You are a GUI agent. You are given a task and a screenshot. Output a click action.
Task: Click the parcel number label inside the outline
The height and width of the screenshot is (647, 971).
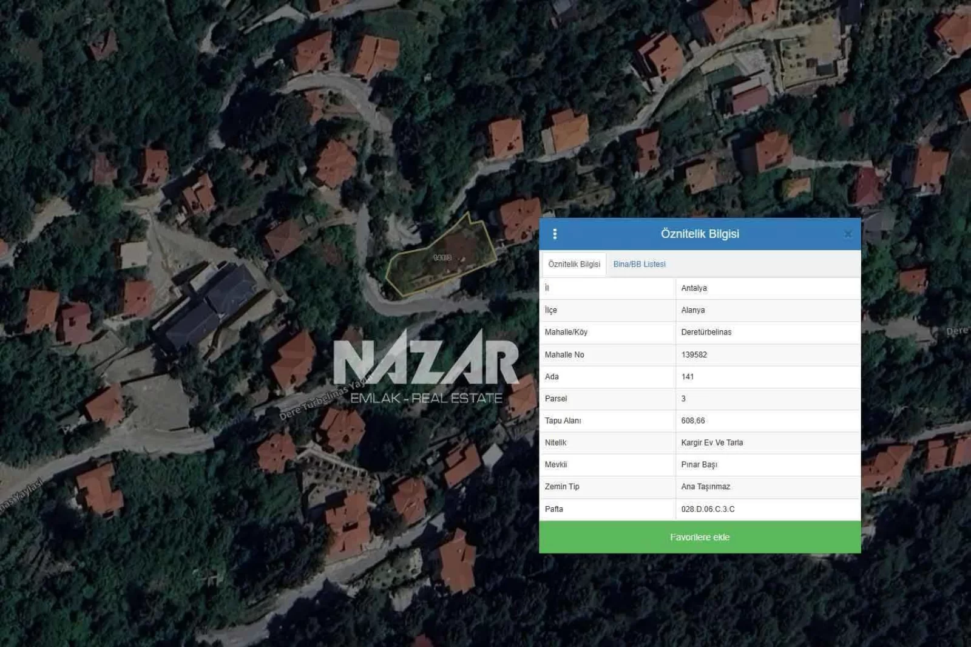442,257
